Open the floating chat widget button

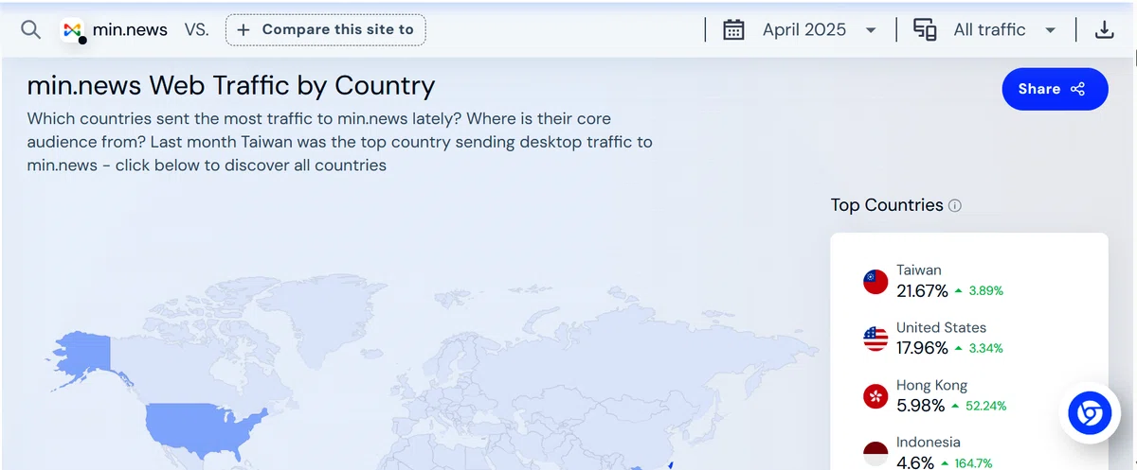click(x=1090, y=414)
